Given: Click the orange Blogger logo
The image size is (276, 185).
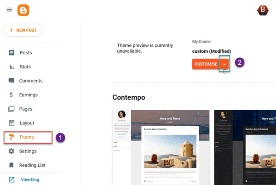Looking at the screenshot, I should (x=23, y=10).
